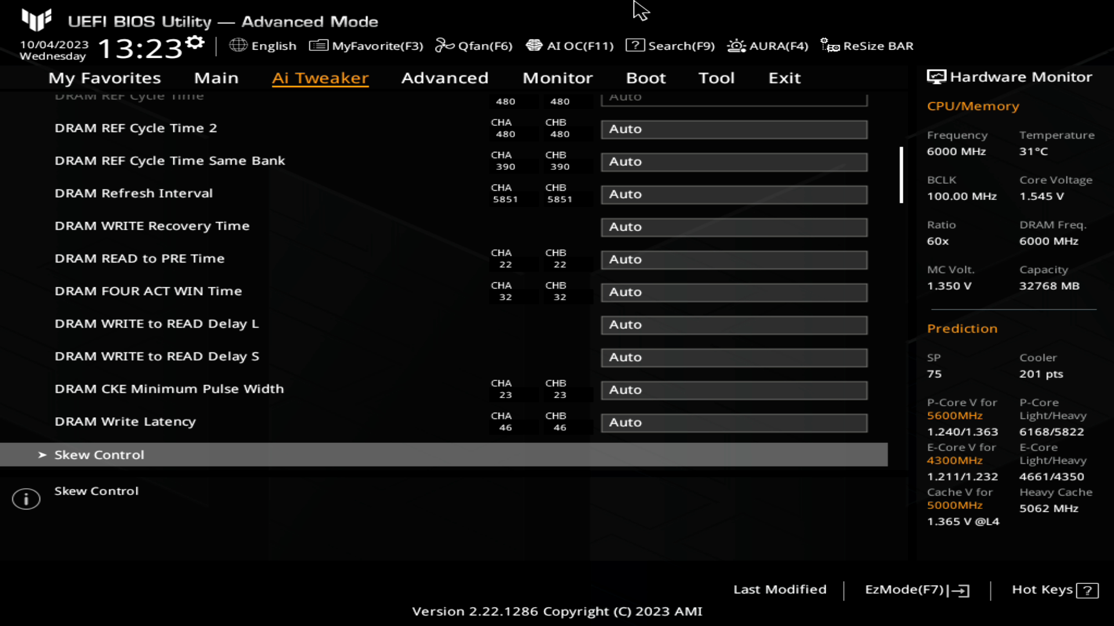The height and width of the screenshot is (626, 1114).
Task: Click the 4300MHz E-Core frequency text
Action: click(954, 460)
